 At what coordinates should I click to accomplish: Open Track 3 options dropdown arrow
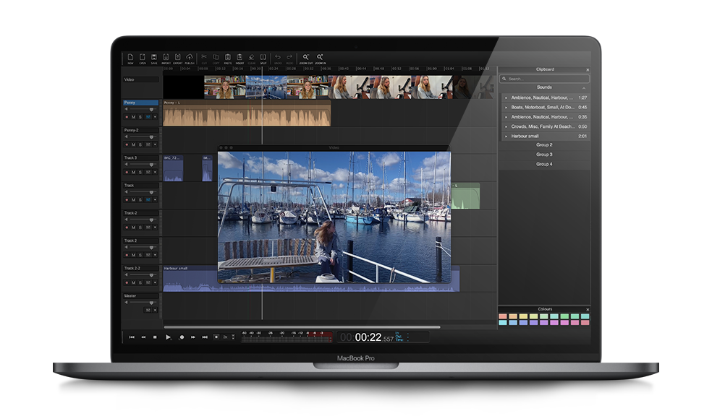(156, 172)
